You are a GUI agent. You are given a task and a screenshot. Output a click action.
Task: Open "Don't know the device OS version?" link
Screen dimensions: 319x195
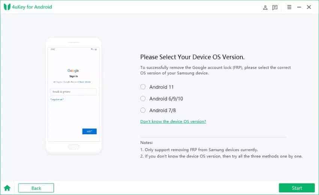coord(173,121)
